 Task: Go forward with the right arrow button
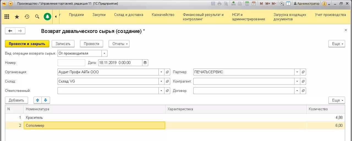[20, 31]
